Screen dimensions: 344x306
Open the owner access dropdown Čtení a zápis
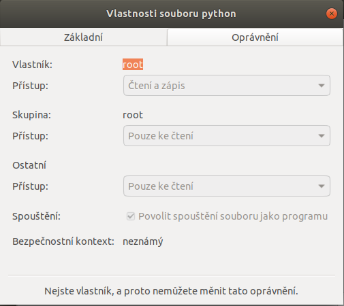[227, 86]
